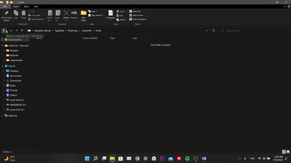Select Music in the sidebar
291x163 pixels.
tap(13, 86)
